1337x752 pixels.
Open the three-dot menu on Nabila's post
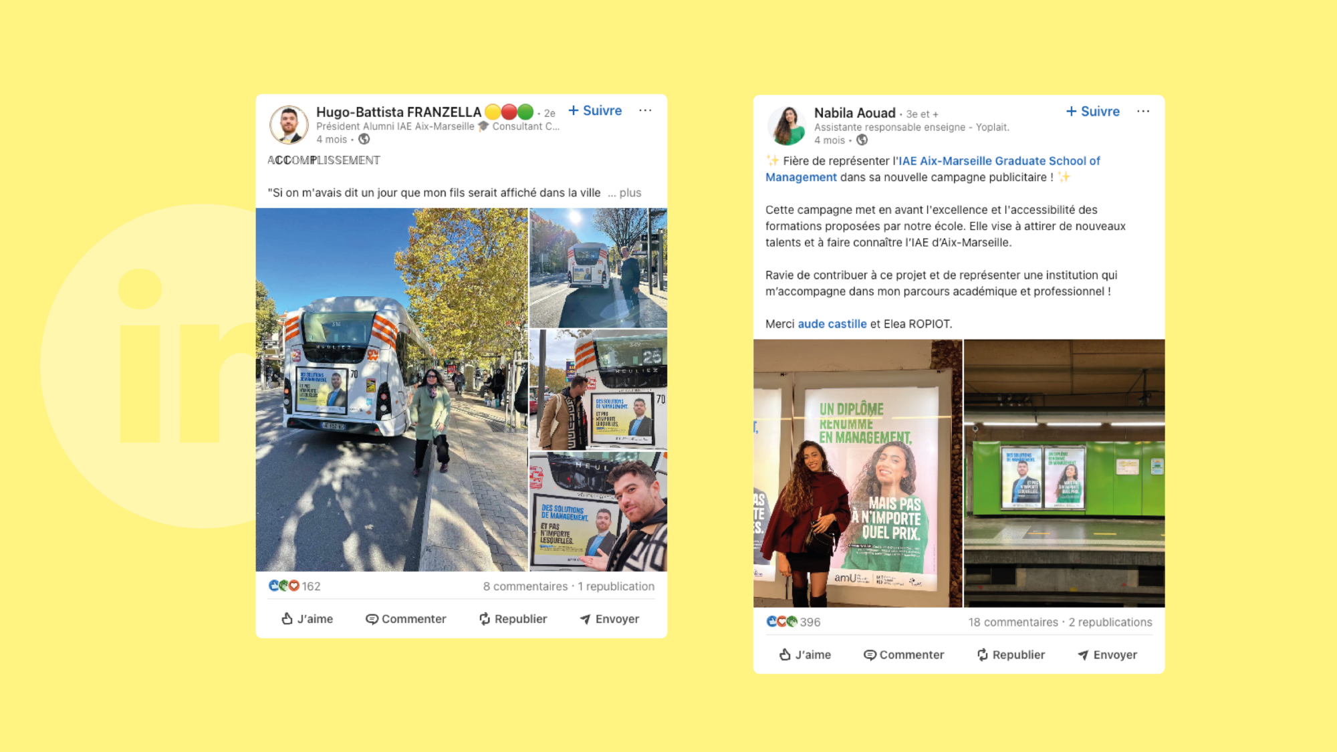click(1143, 111)
